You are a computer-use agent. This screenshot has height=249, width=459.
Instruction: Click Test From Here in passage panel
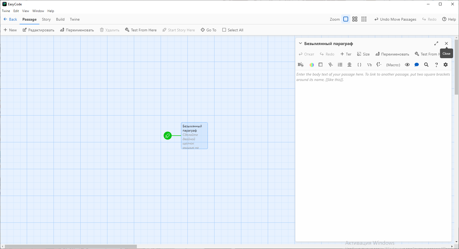pos(427,54)
